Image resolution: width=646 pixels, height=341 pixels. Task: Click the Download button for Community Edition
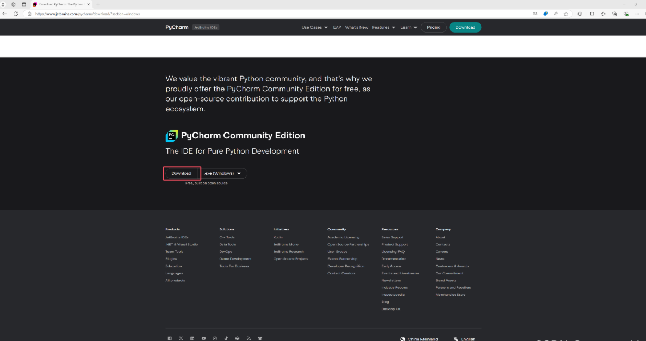pyautogui.click(x=182, y=173)
